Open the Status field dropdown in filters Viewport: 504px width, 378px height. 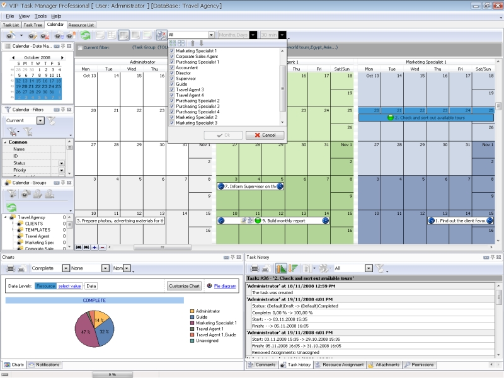pyautogui.click(x=62, y=163)
